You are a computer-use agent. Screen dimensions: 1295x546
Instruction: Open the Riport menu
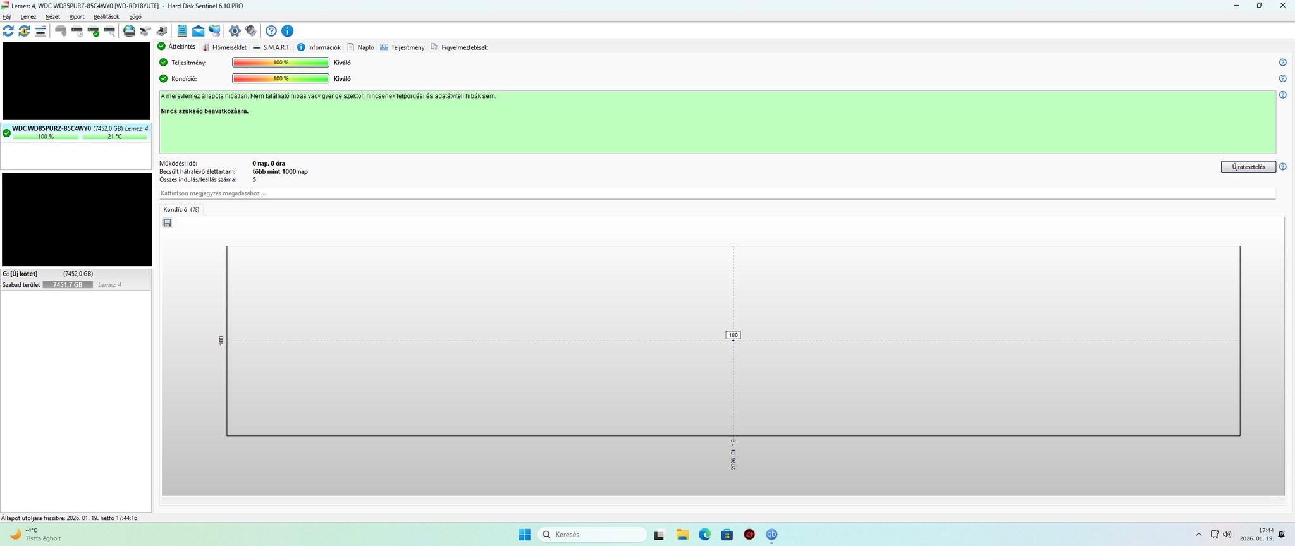point(77,17)
